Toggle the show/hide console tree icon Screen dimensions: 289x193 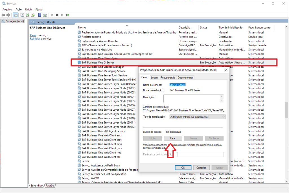(x=16, y=15)
